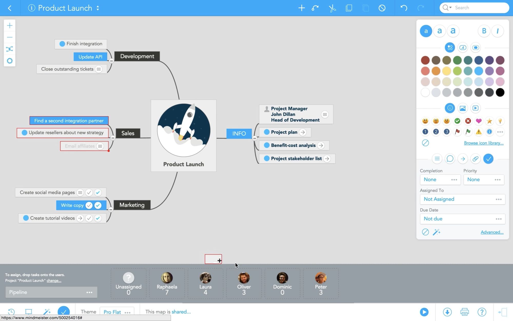513x321 pixels.
Task: Click the undo arrow icon
Action: point(404,8)
